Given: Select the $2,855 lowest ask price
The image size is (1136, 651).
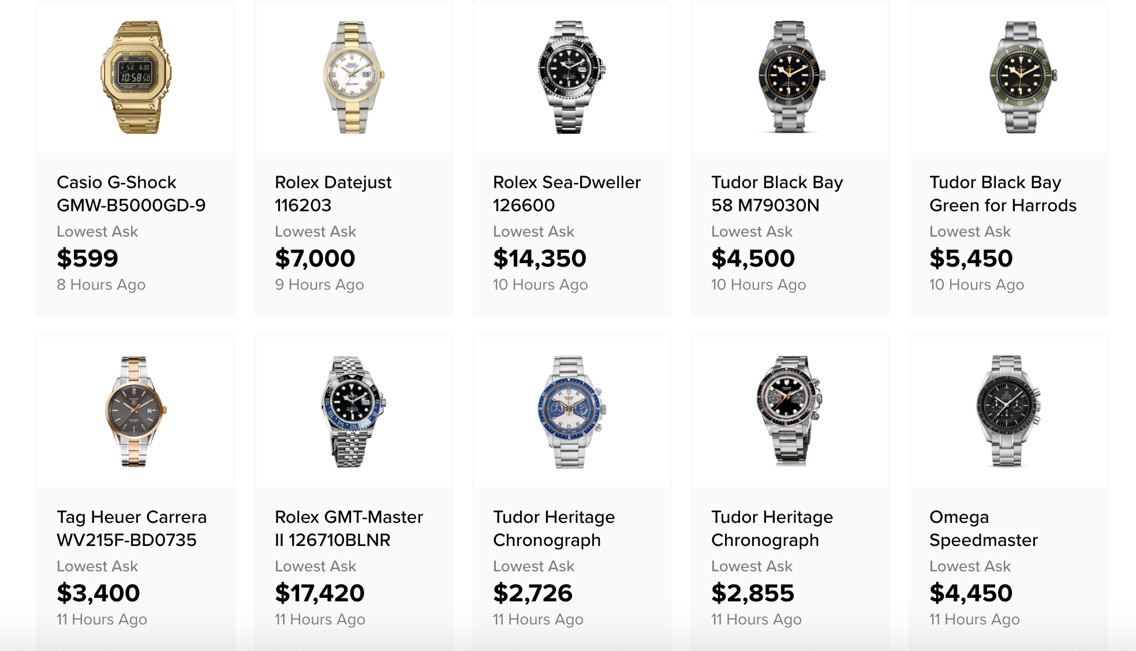Looking at the screenshot, I should [x=753, y=593].
